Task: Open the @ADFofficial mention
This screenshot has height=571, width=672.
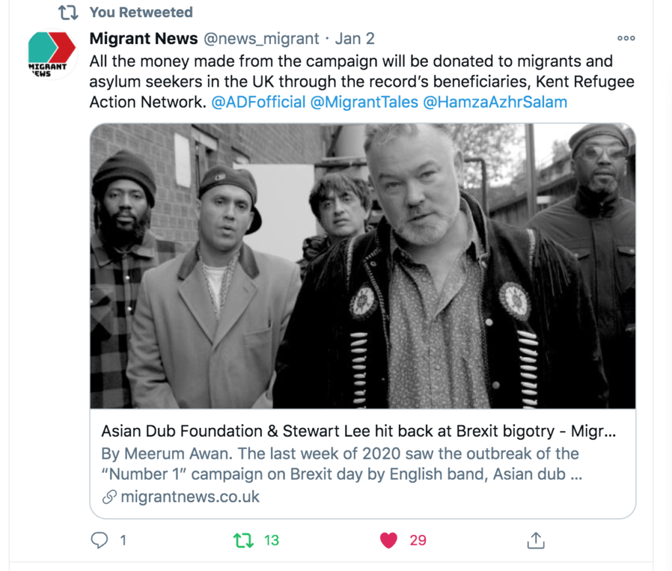Action: point(259,102)
